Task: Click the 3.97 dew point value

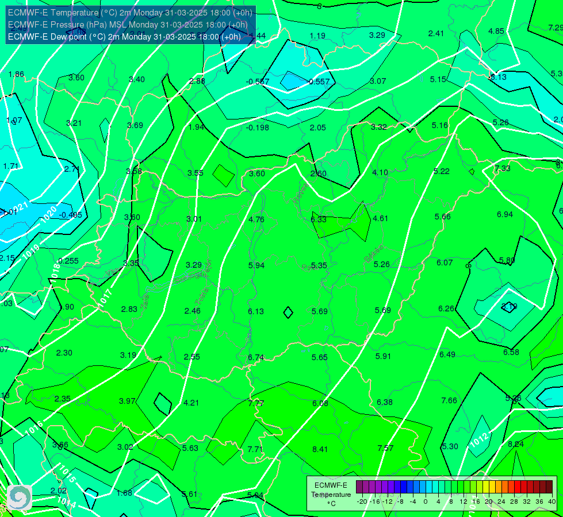Action: point(127,401)
